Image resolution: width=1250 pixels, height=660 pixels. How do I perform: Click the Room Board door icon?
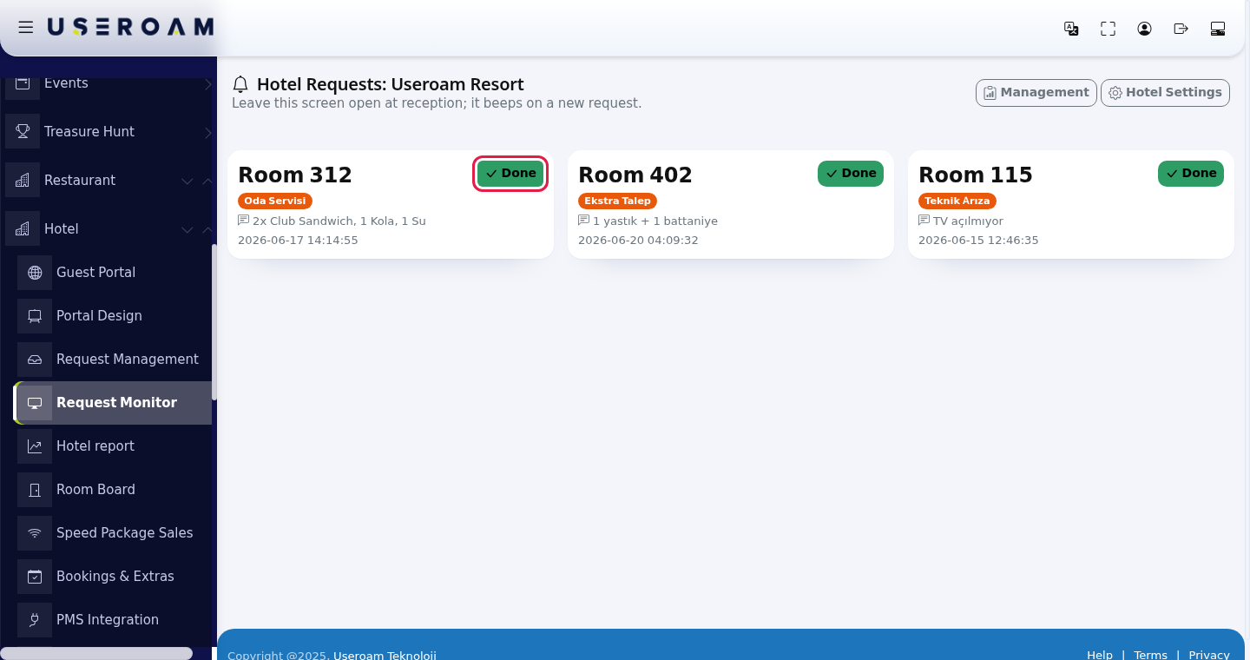[35, 490]
